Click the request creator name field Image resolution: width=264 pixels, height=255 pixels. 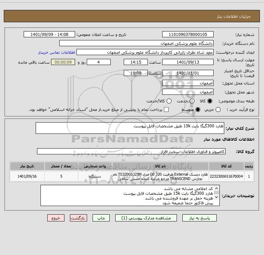[x=145, y=52]
